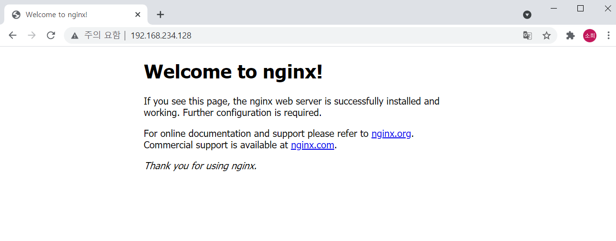Close the Chrome window
Image resolution: width=616 pixels, height=241 pixels.
[x=607, y=8]
